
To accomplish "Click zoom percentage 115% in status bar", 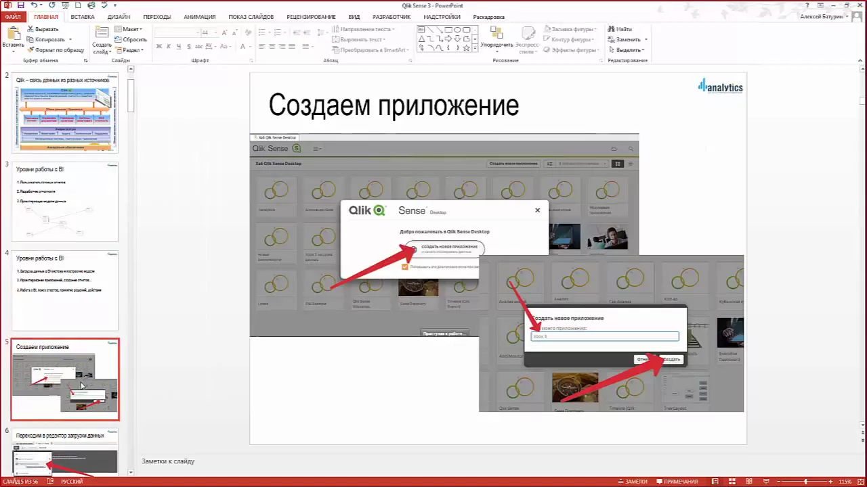I will [845, 482].
